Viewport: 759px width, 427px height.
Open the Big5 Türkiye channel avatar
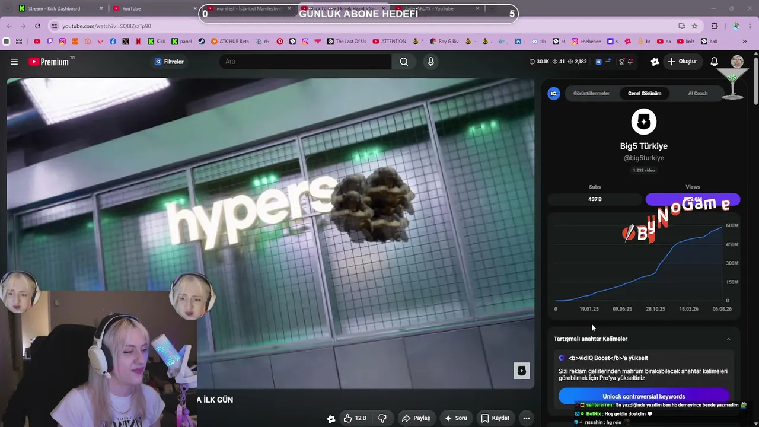[x=644, y=122]
